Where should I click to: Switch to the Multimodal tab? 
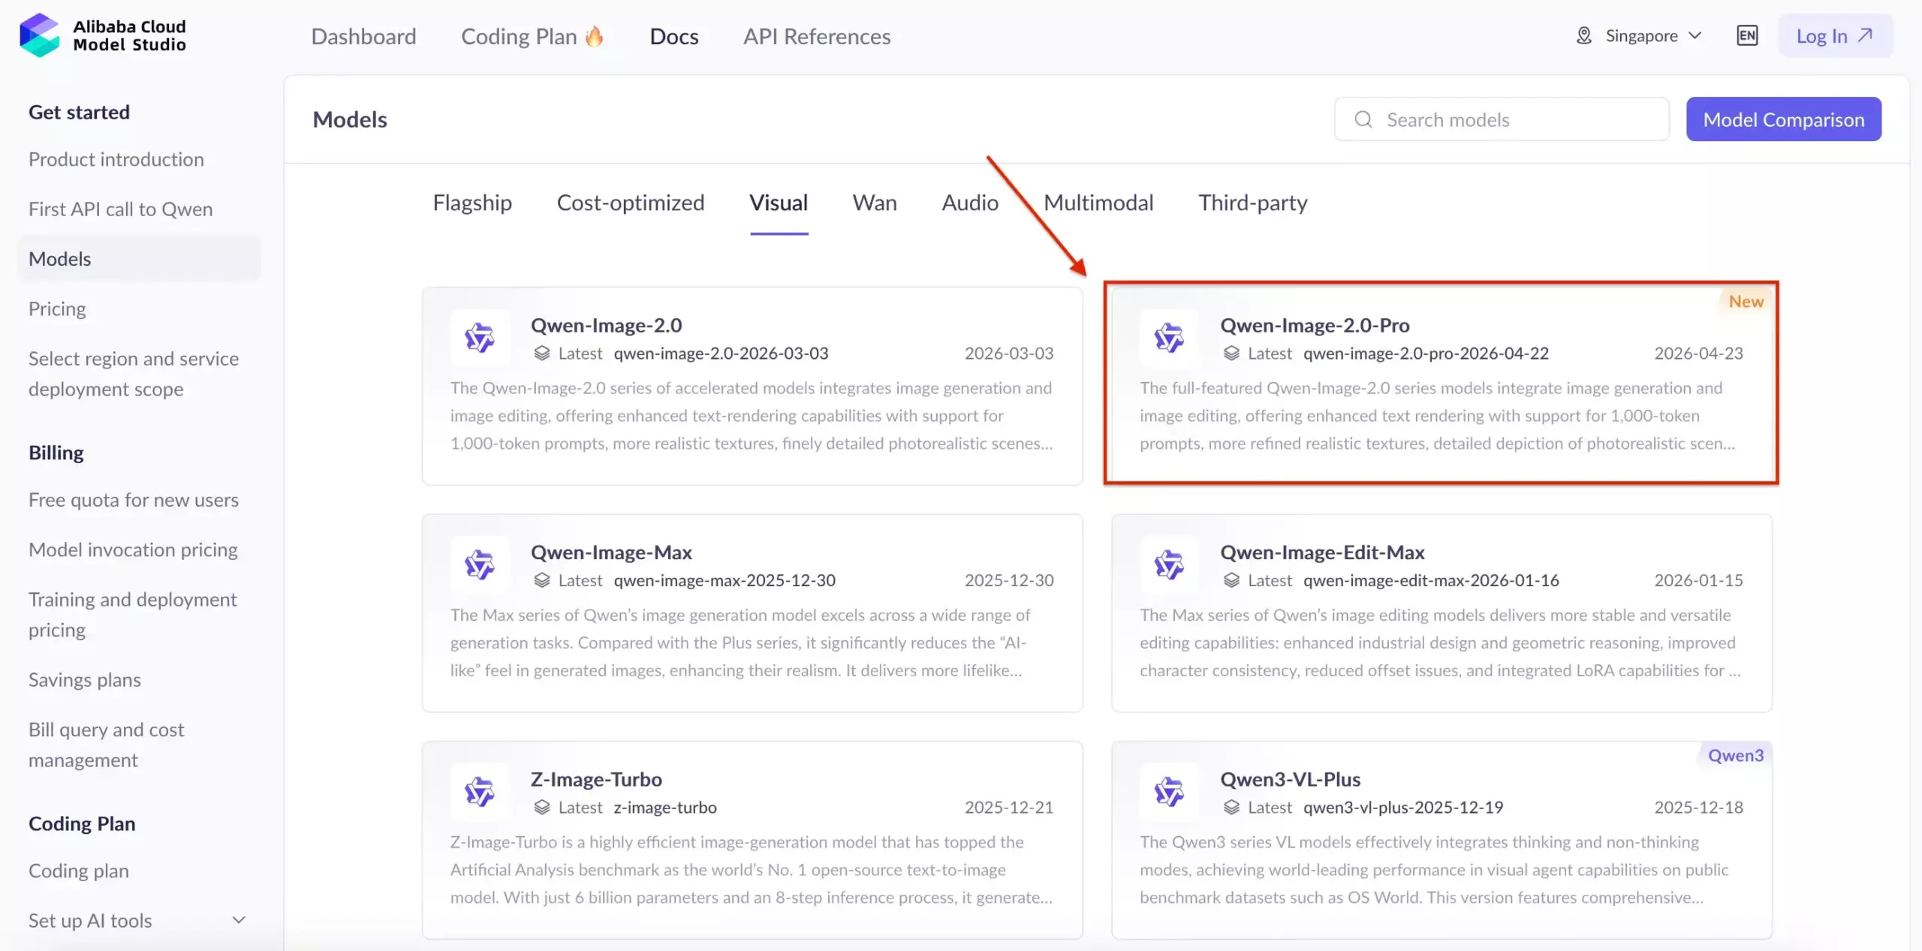(1098, 203)
